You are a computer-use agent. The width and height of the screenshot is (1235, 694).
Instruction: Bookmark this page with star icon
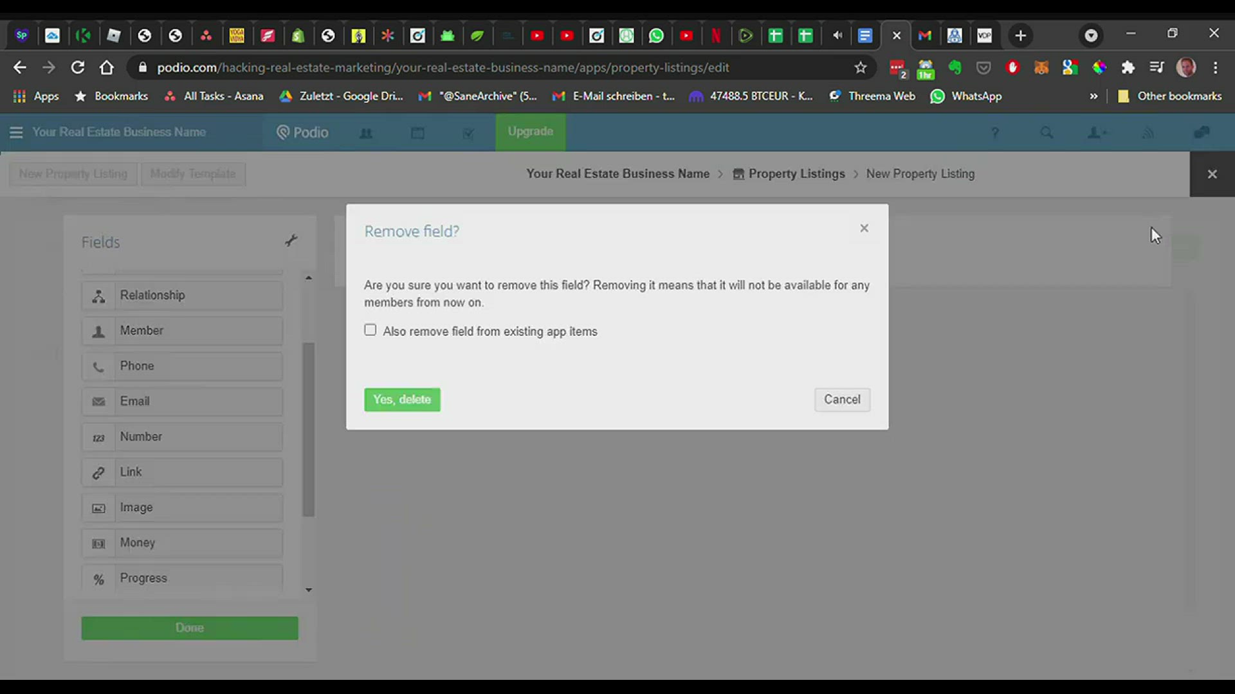pos(861,67)
